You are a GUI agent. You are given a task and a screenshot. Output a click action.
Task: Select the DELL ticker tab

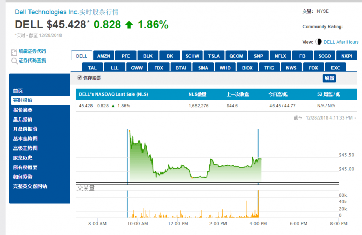[82, 56]
